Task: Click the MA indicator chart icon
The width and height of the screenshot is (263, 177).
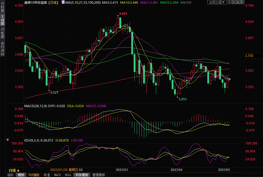Action: coord(63,2)
